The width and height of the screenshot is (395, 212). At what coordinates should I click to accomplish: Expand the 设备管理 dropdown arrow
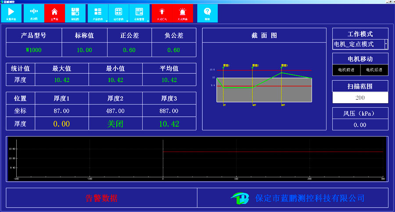point(148,20)
